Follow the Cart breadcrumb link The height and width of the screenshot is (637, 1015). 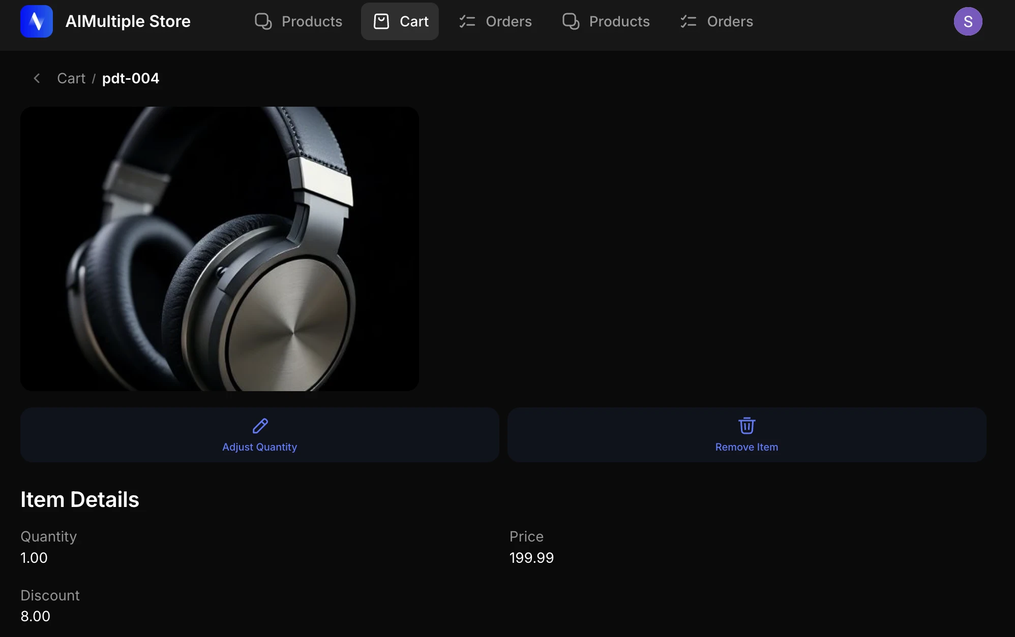click(71, 78)
